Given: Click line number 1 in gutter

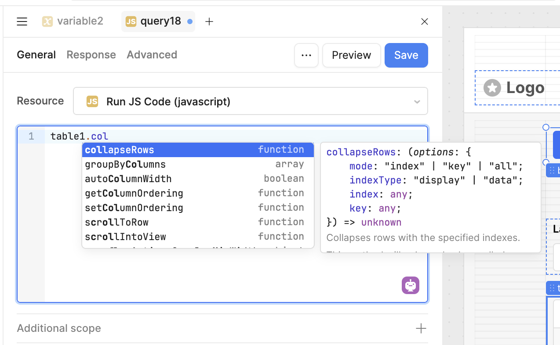Looking at the screenshot, I should pyautogui.click(x=31, y=137).
